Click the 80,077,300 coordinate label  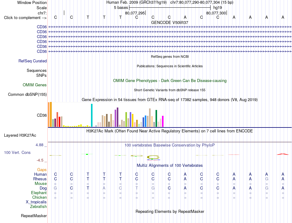216,13
